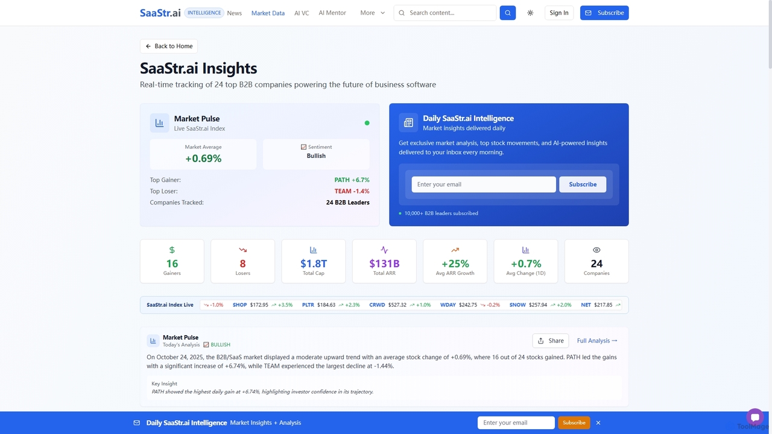
Task: Select the Market Data nav item
Action: click(x=268, y=13)
